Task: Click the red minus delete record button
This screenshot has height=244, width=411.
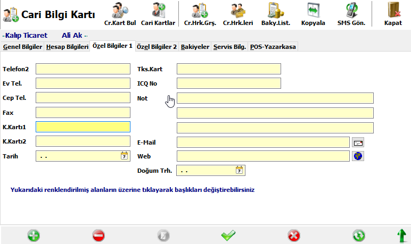Action: [98, 235]
